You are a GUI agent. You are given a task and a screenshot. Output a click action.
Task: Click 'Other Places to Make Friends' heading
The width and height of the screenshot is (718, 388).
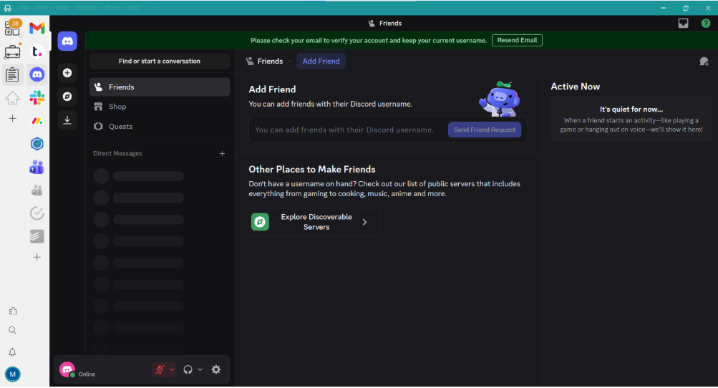[312, 170]
